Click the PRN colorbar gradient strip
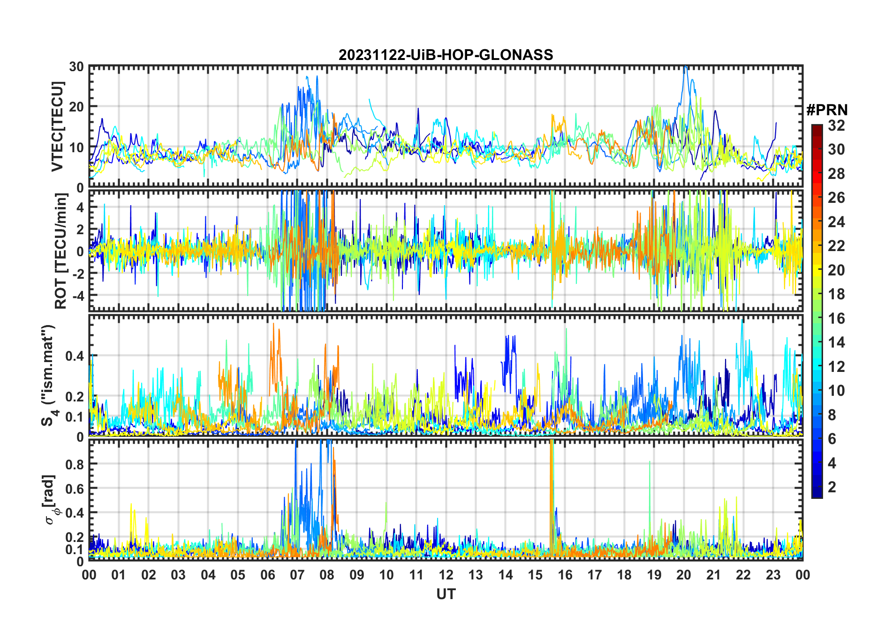This screenshot has height=623, width=892. [817, 311]
